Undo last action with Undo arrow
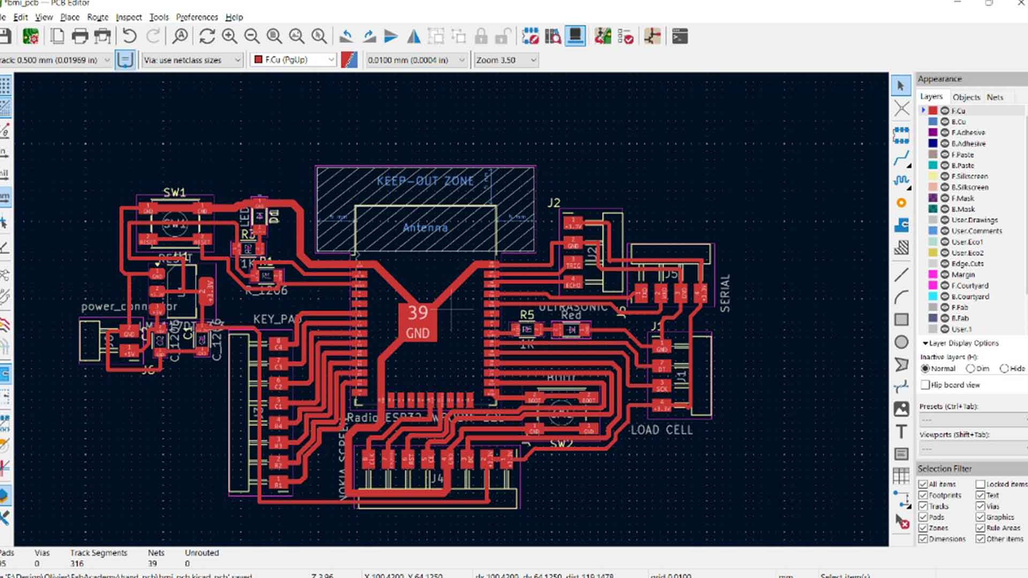Screen dimensions: 1028x578 click(129, 36)
